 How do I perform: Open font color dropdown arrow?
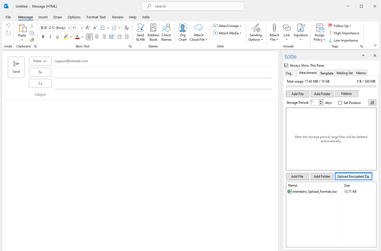[82, 37]
